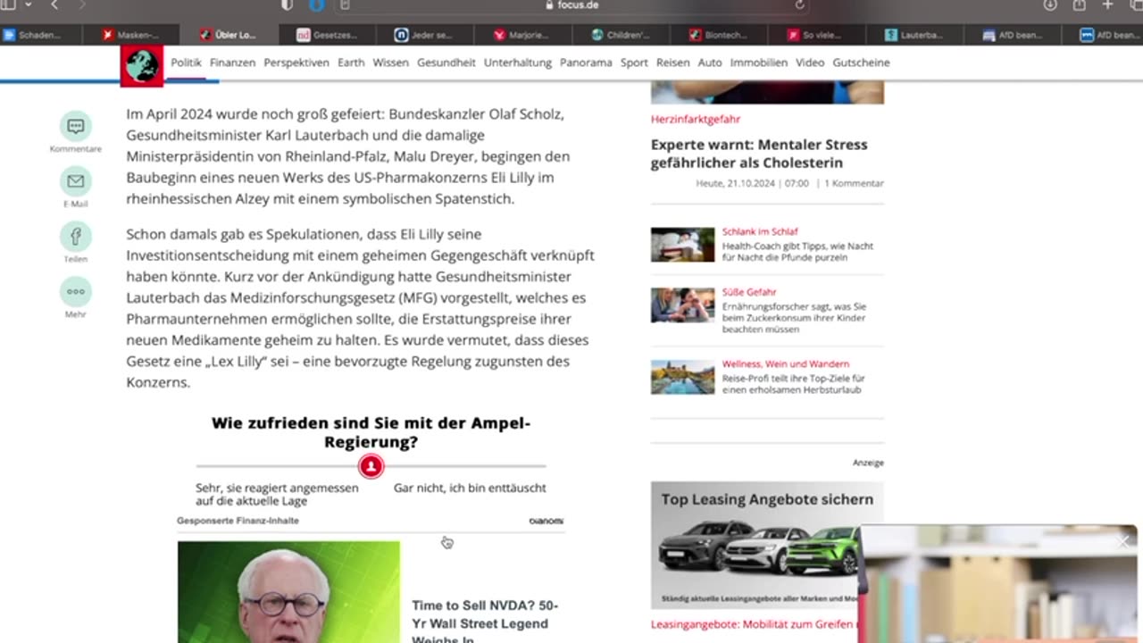Image resolution: width=1143 pixels, height=643 pixels.
Task: Click the Dianomi sponsor logo
Action: coord(546,521)
